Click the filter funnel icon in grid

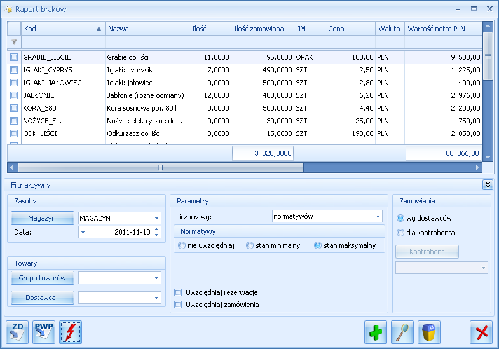(14, 42)
